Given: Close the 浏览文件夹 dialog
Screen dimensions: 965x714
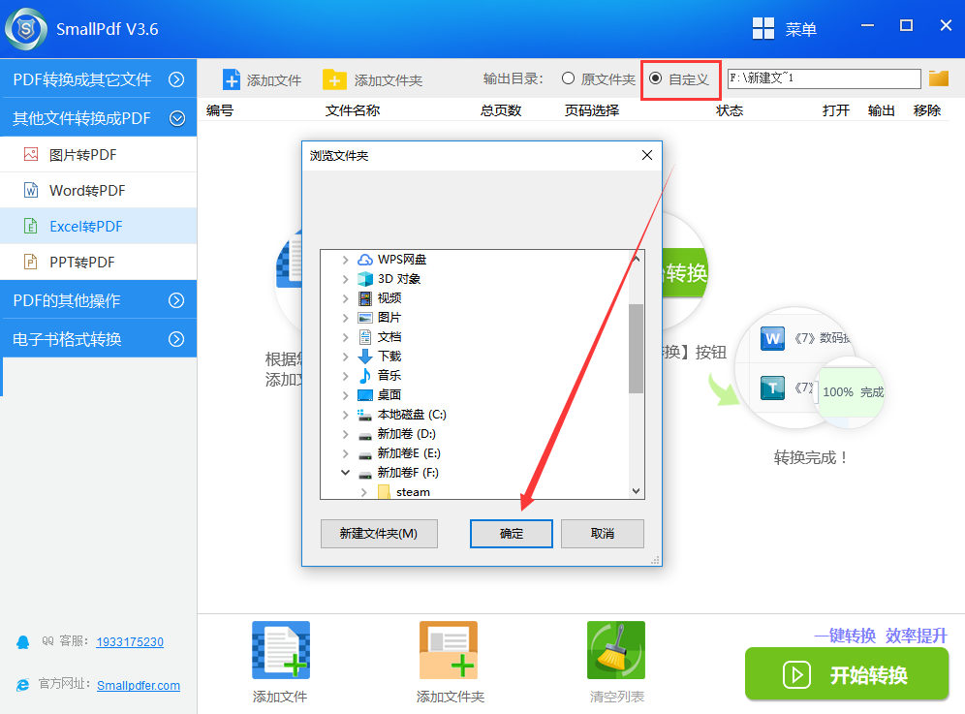Looking at the screenshot, I should 647,155.
